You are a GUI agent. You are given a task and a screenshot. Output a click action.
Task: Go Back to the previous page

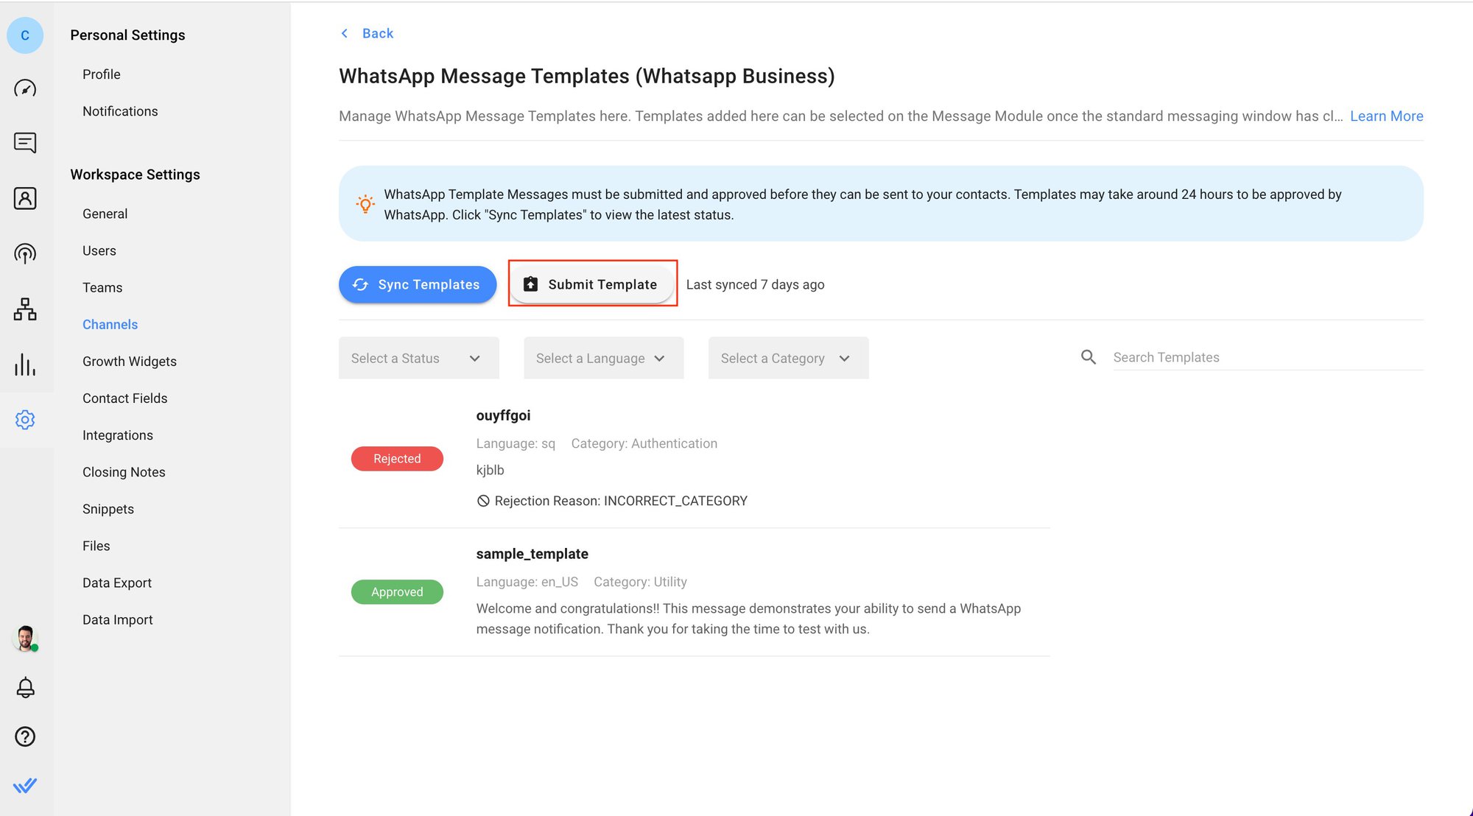378,33
